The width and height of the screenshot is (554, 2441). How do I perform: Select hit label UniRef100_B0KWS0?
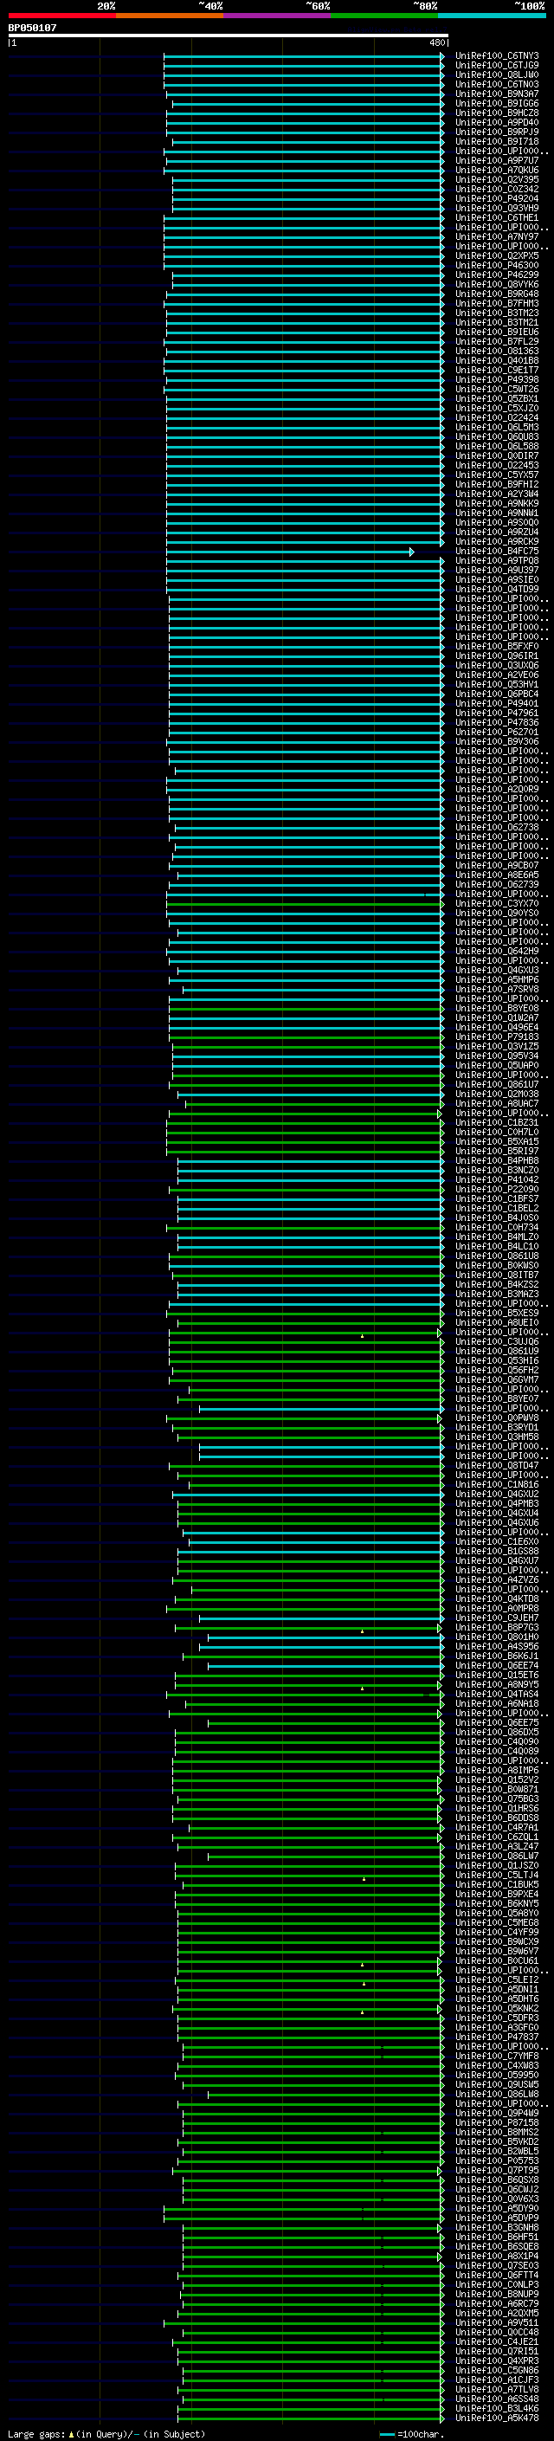pyautogui.click(x=496, y=1265)
